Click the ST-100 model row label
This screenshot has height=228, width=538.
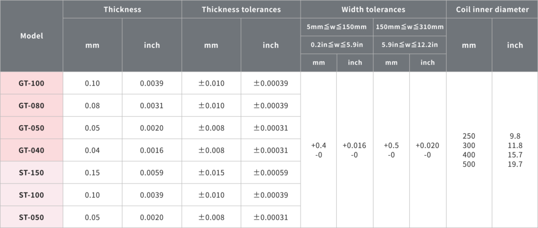pyautogui.click(x=32, y=195)
